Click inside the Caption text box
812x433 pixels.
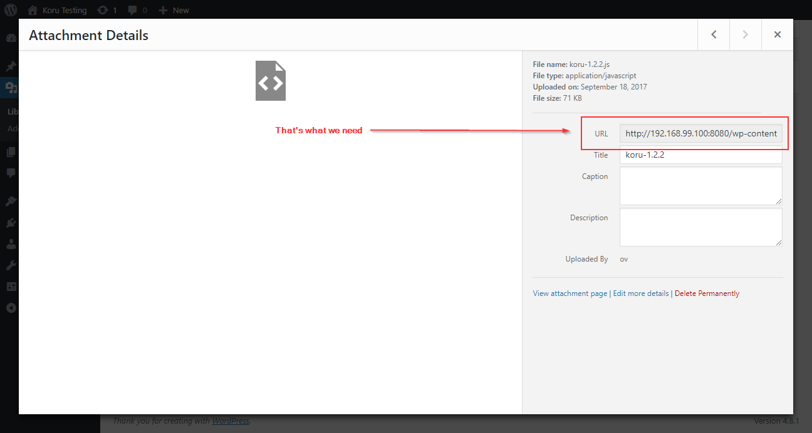tap(700, 186)
